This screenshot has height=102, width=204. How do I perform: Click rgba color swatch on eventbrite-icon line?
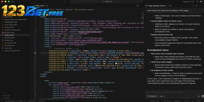coord(109,59)
